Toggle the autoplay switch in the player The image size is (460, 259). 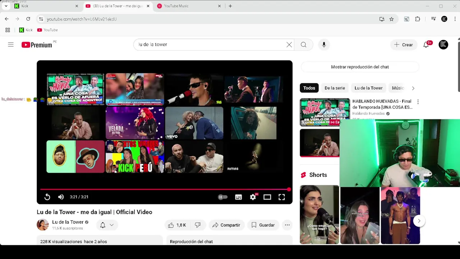click(x=223, y=197)
